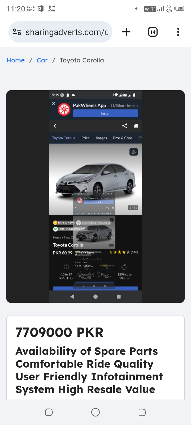Tap the inner screenshot's recents square button
191x425 pixels.
pos(119,297)
